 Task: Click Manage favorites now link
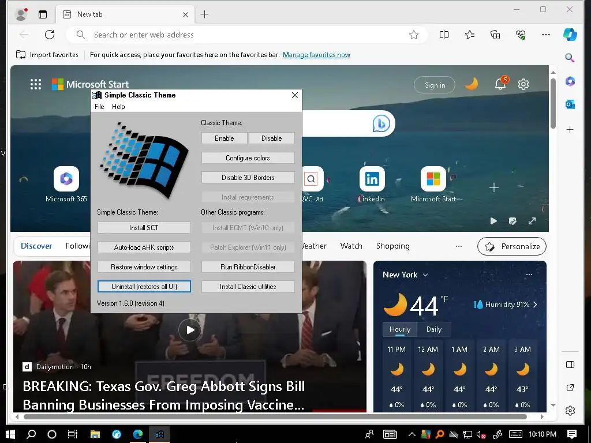[317, 55]
